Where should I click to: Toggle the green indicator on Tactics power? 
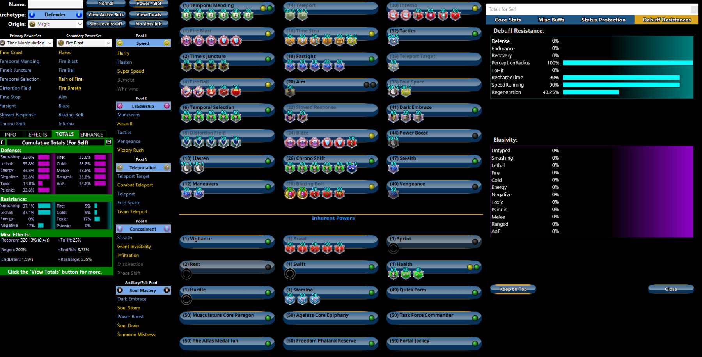pyautogui.click(x=475, y=34)
